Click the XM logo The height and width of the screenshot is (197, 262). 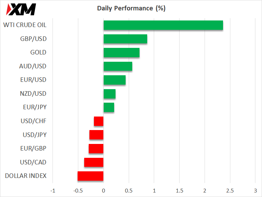pos(21,9)
